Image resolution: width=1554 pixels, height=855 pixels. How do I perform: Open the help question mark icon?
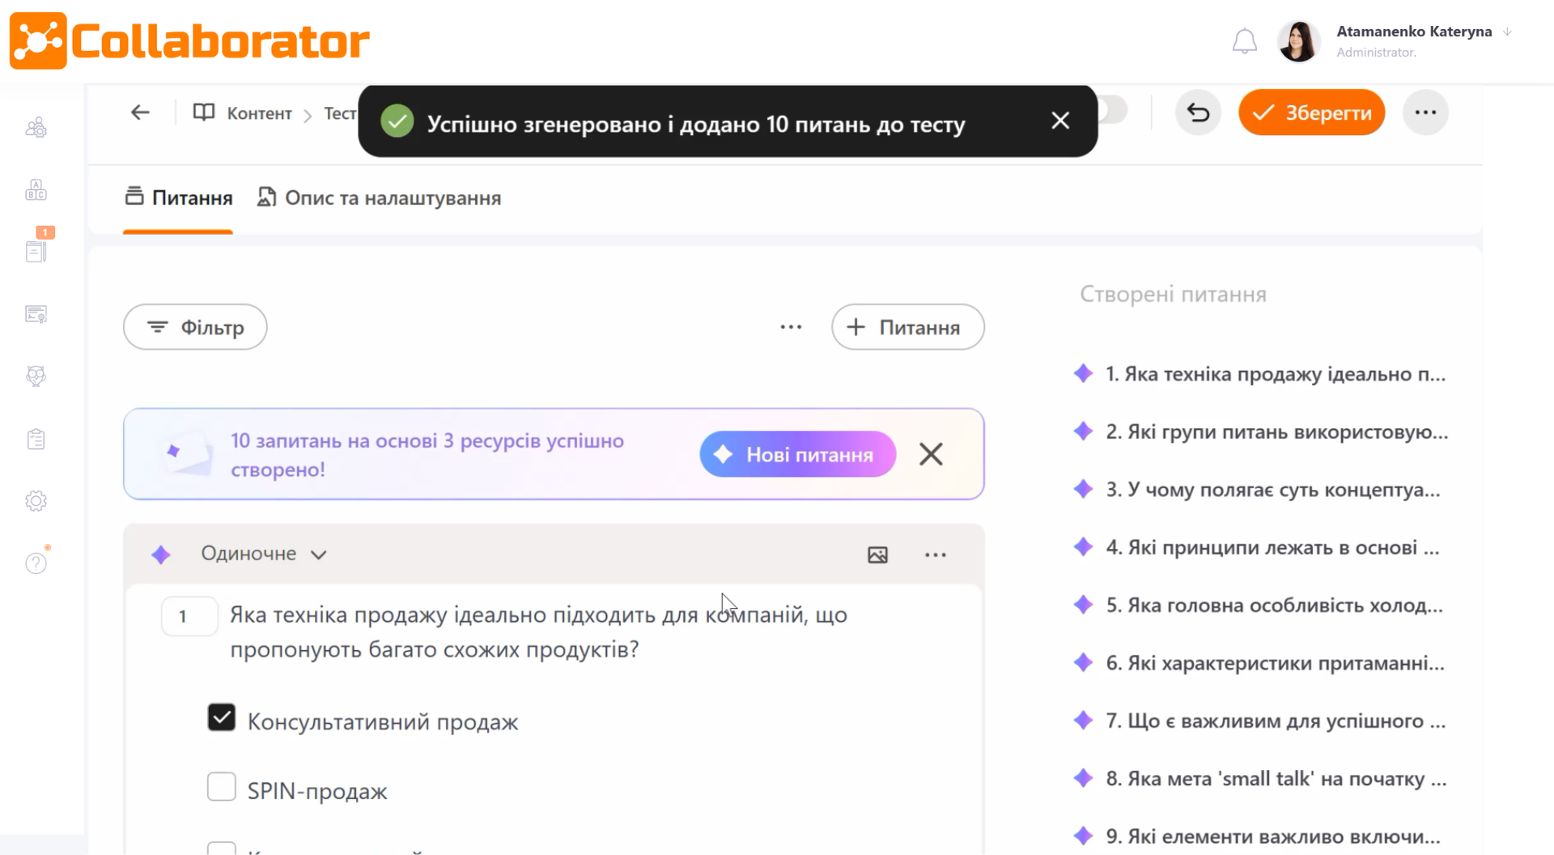pos(36,563)
